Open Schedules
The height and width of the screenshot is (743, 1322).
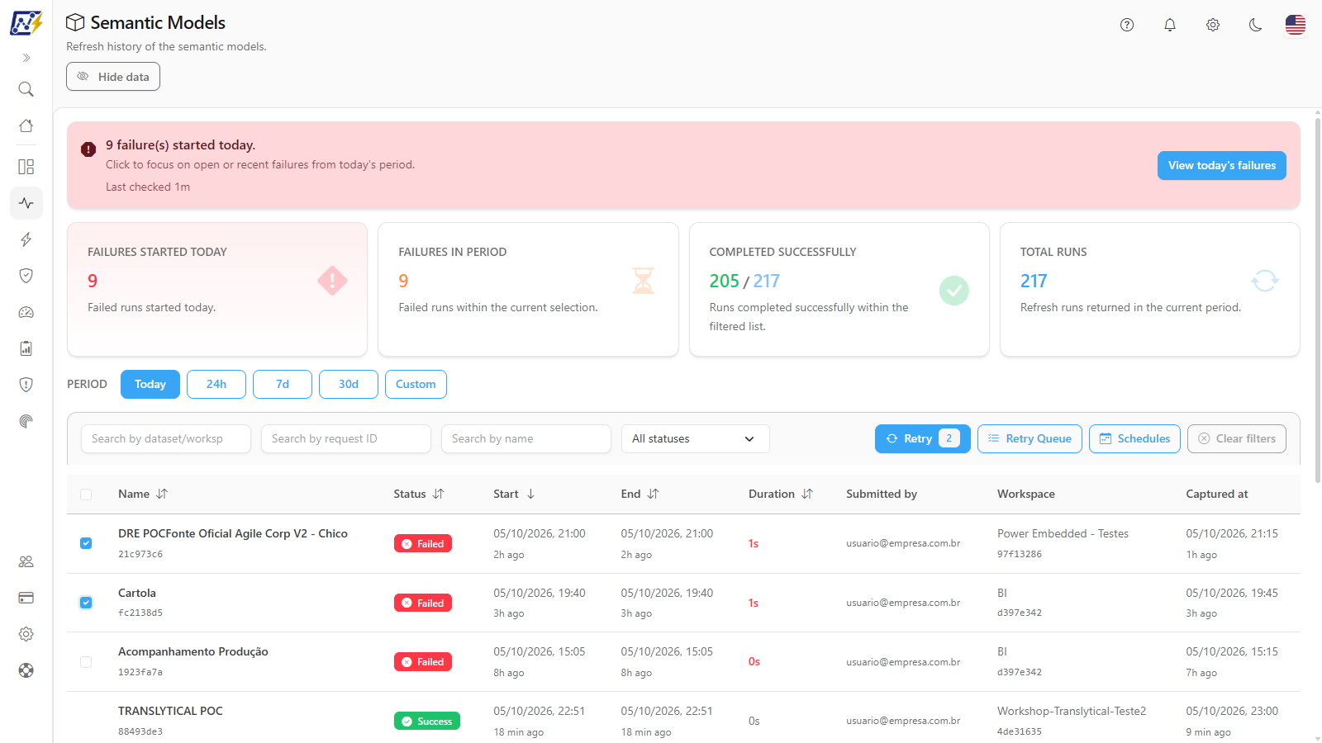(x=1134, y=438)
